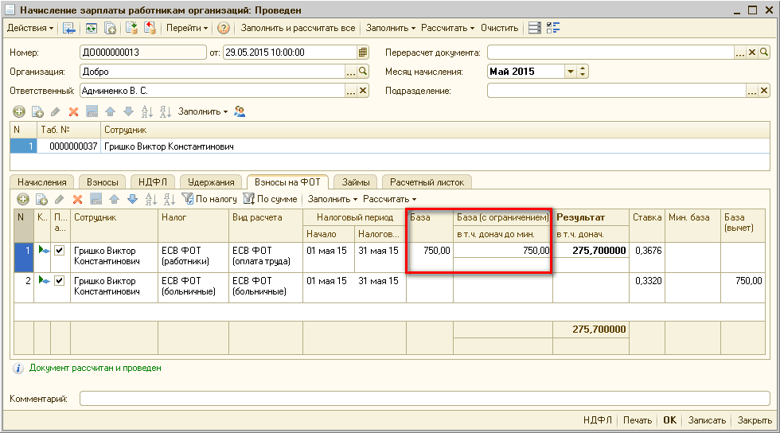
Task: Click into the Номер input field
Action: (x=142, y=53)
